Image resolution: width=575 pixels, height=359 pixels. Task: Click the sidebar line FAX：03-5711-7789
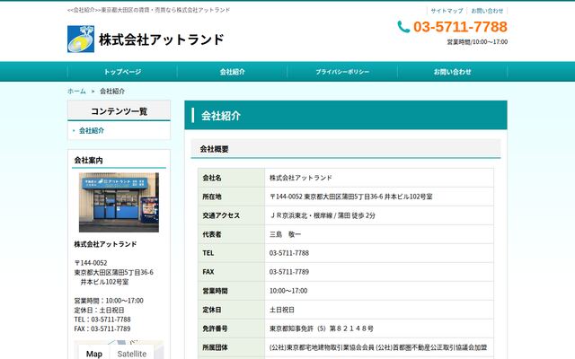tap(102, 328)
